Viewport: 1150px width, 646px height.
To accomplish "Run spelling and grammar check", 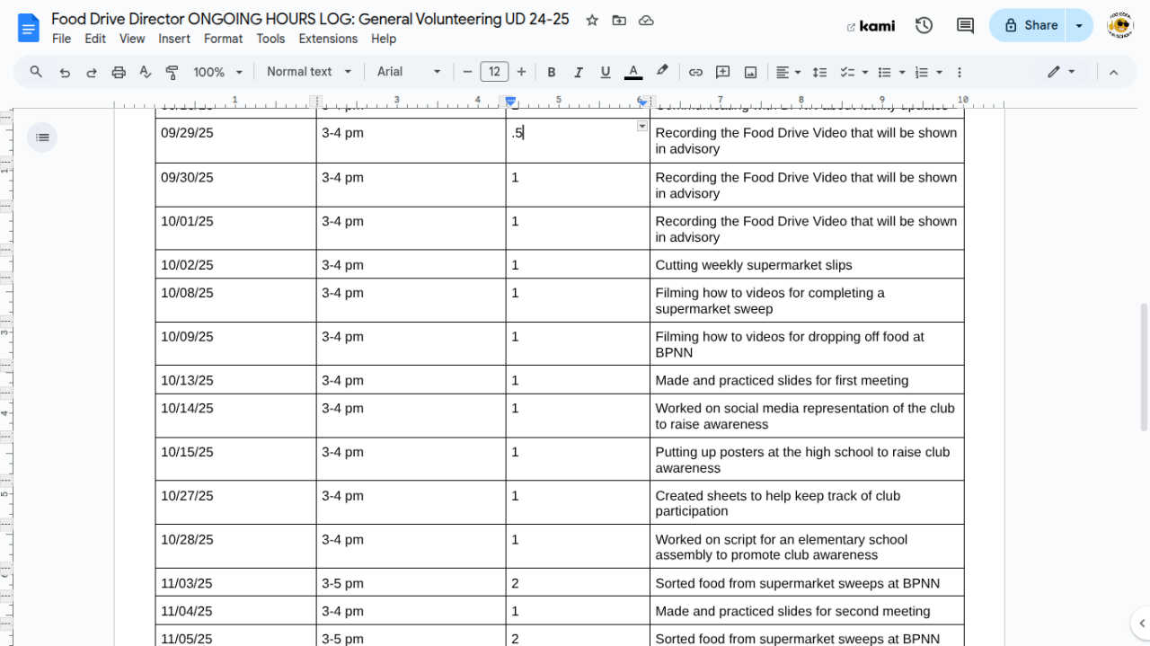I will pyautogui.click(x=146, y=72).
